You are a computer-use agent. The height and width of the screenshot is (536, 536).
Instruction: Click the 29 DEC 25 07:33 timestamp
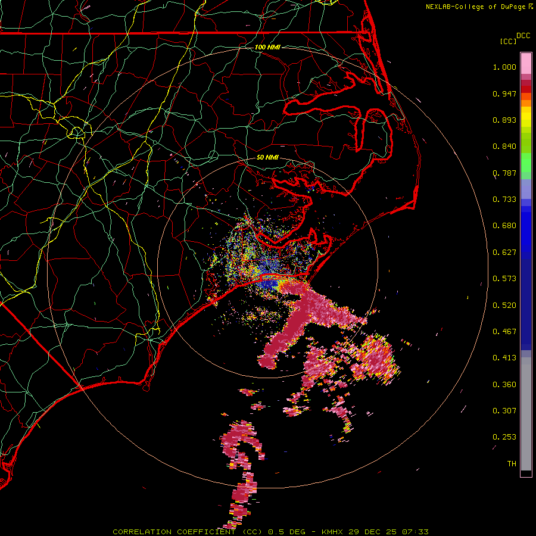point(388,532)
